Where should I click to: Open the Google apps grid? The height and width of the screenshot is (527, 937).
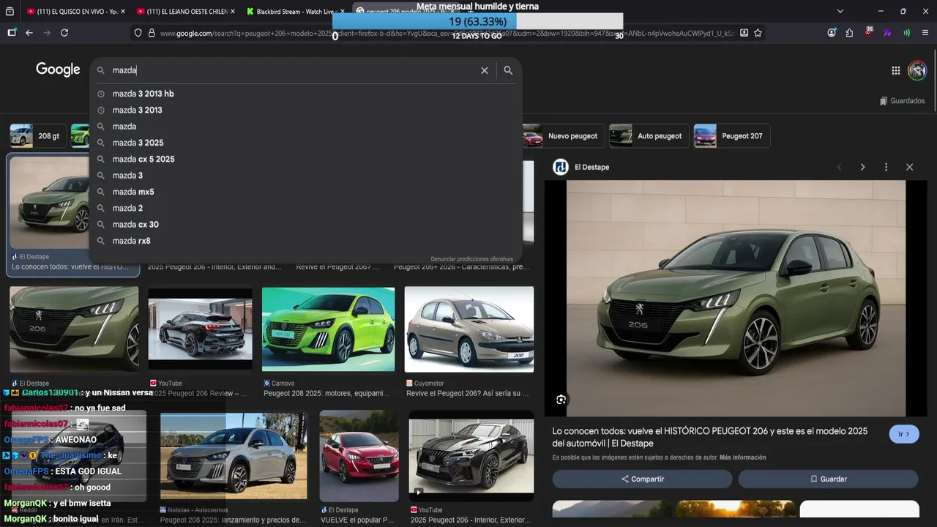tap(895, 70)
